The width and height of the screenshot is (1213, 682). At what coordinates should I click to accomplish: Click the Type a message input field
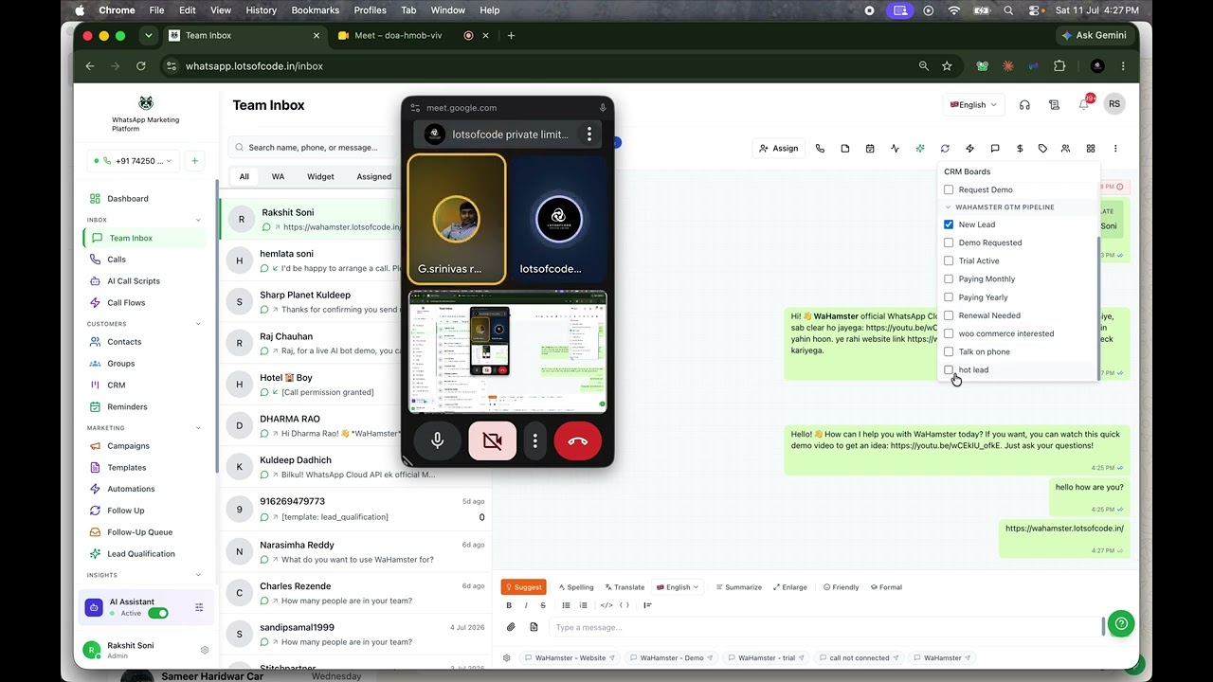click(x=825, y=627)
